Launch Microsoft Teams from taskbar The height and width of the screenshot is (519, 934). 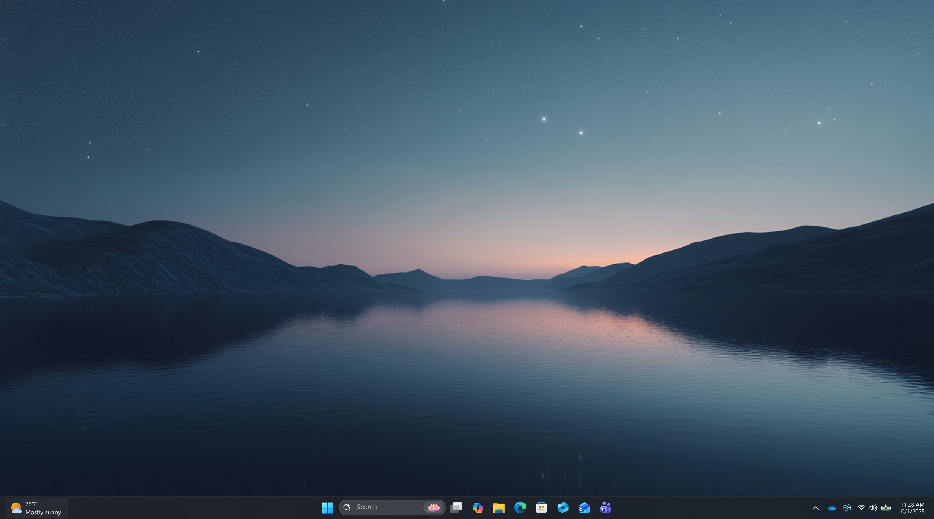click(x=606, y=508)
